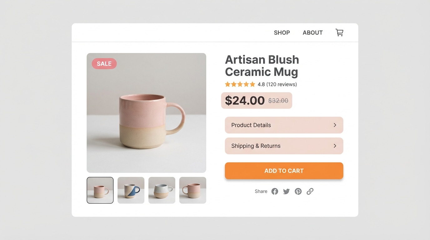
Task: Click the first star of the rating
Action: [x=227, y=84]
